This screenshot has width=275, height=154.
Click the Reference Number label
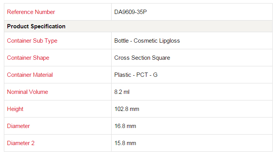click(x=31, y=12)
